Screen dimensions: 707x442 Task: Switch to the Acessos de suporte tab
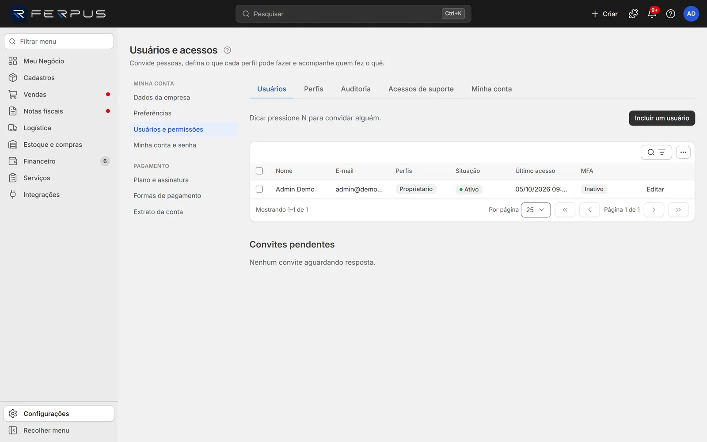tap(421, 89)
